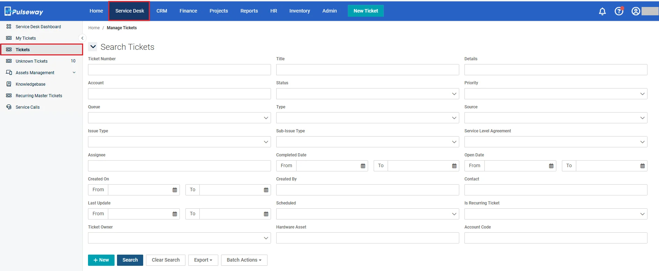The height and width of the screenshot is (271, 659).
Task: Open Knowledgebase in the sidebar
Action: coord(30,84)
